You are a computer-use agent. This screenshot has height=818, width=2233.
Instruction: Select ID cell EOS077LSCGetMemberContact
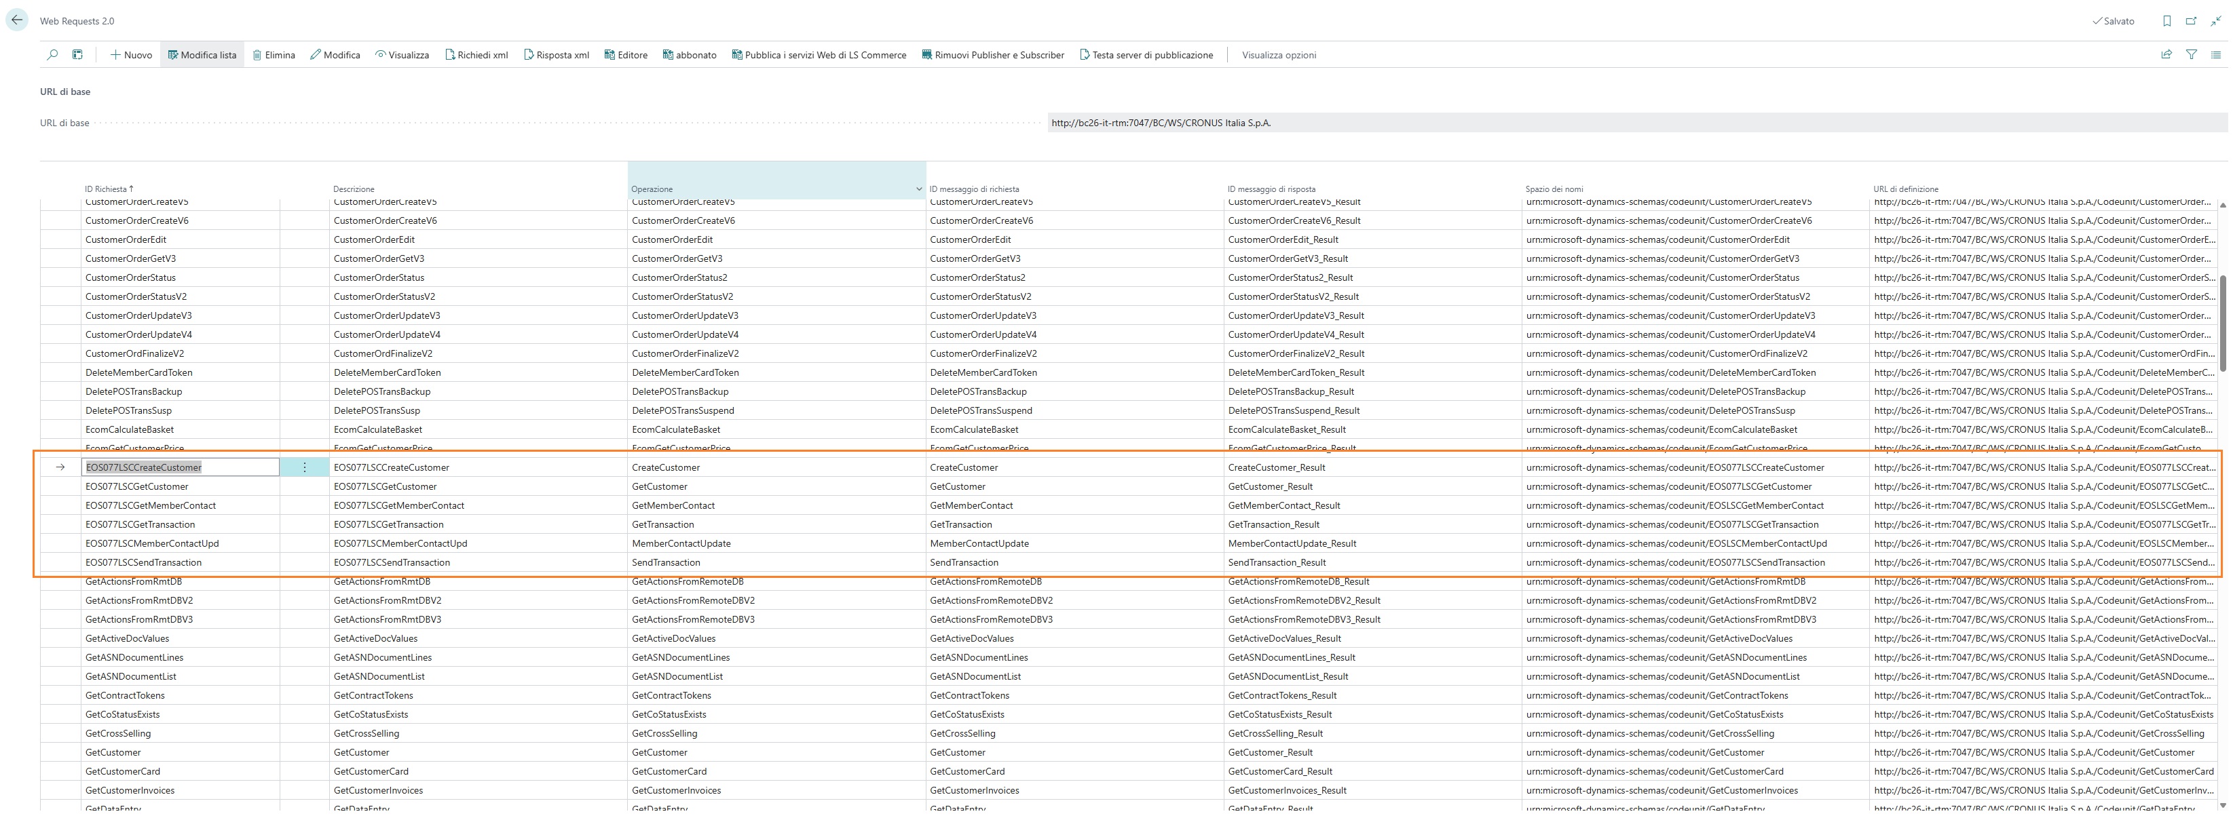click(181, 505)
